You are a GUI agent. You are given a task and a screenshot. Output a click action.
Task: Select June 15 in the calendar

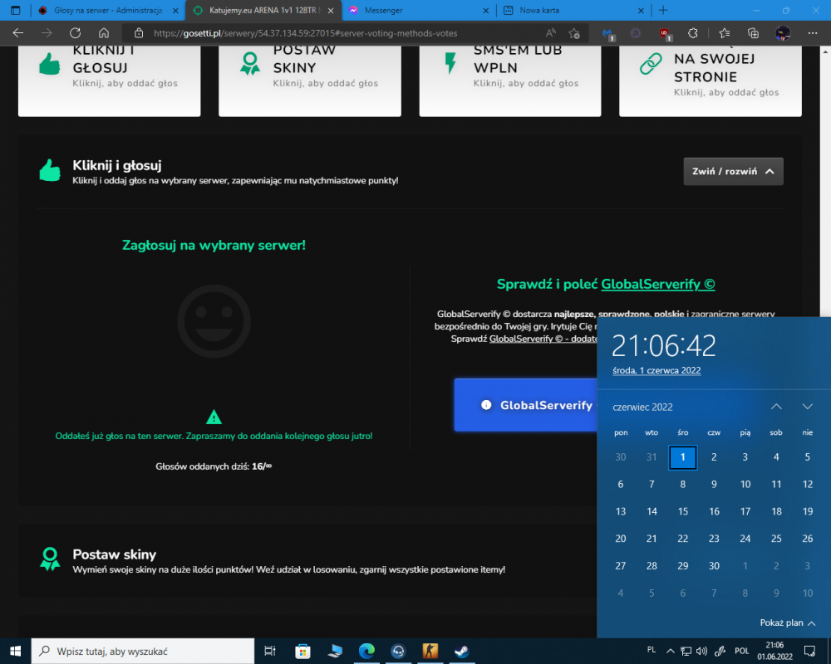click(x=682, y=511)
